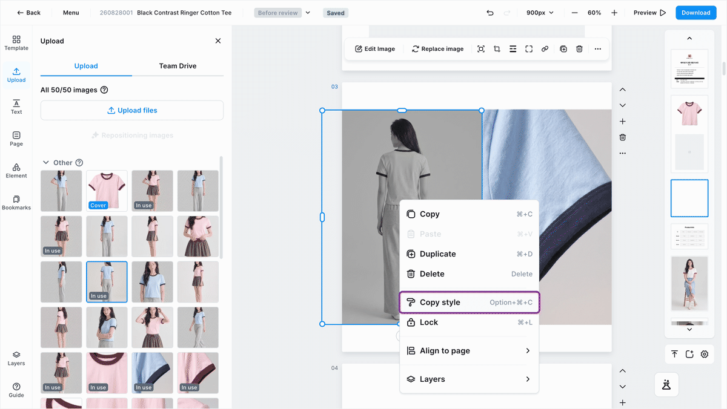Image resolution: width=727 pixels, height=409 pixels.
Task: Expand the Align to page submenu
Action: point(469,351)
